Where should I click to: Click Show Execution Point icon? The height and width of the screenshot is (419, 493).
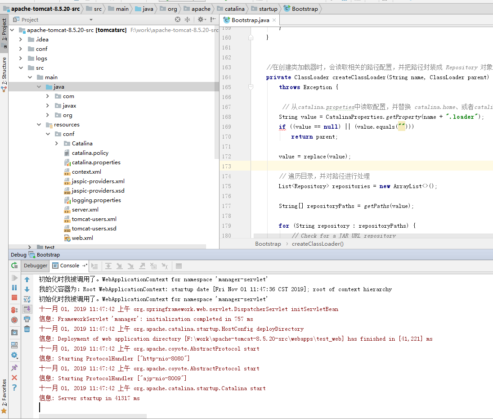[94, 266]
